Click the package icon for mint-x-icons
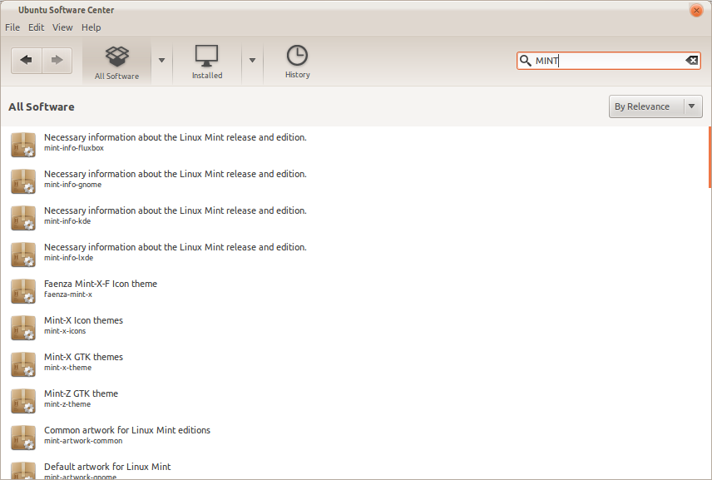Screen dimensions: 712x480 [23, 328]
